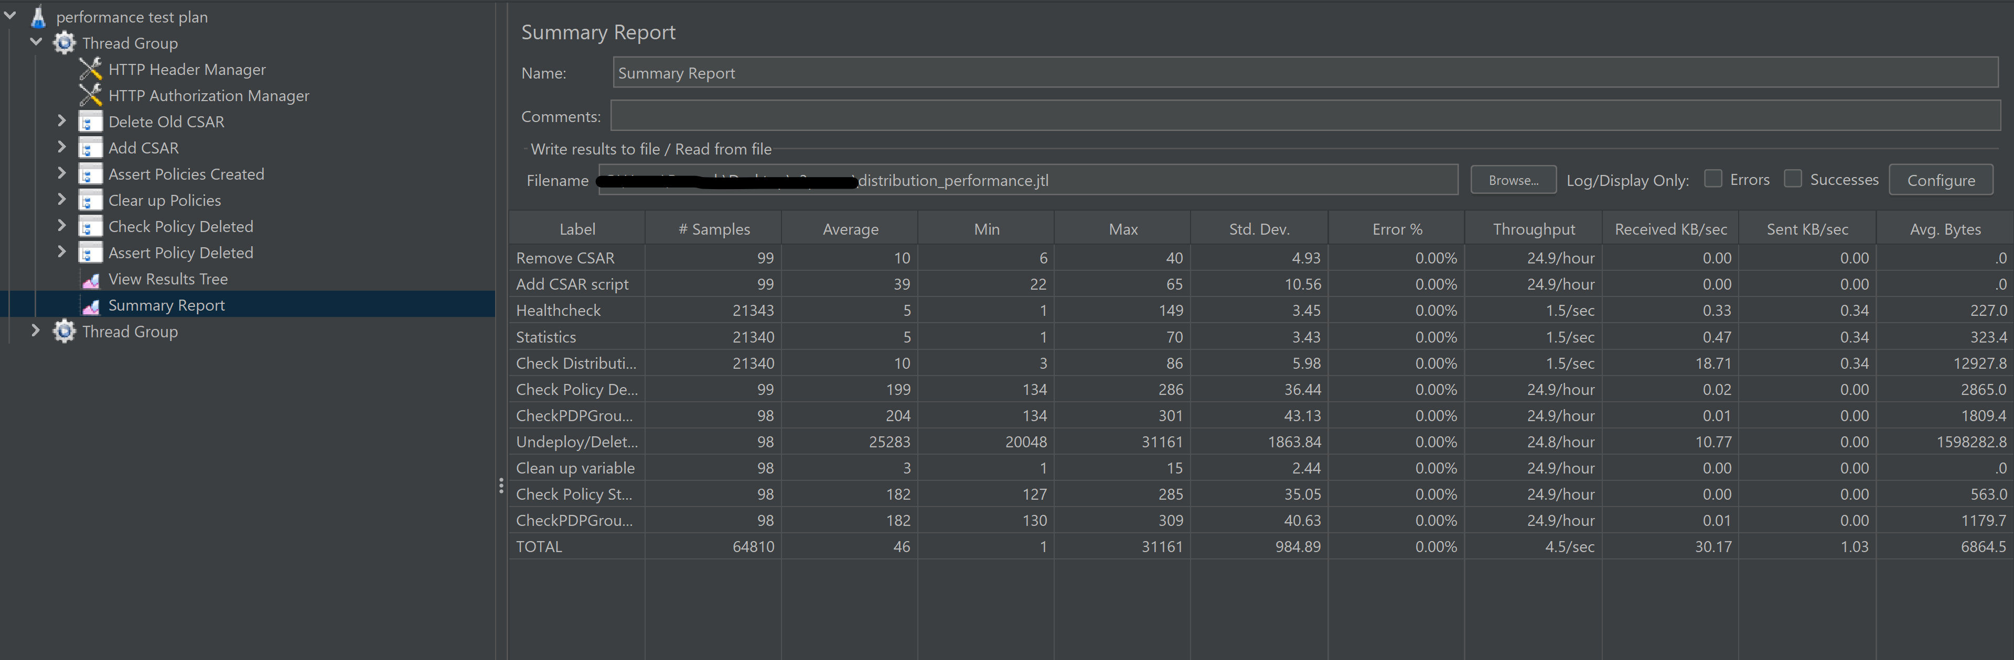Expand the Assert Policy Deleted node
This screenshot has height=660, width=2014.
(x=62, y=251)
